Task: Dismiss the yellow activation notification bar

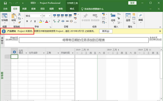Action: 160,31
